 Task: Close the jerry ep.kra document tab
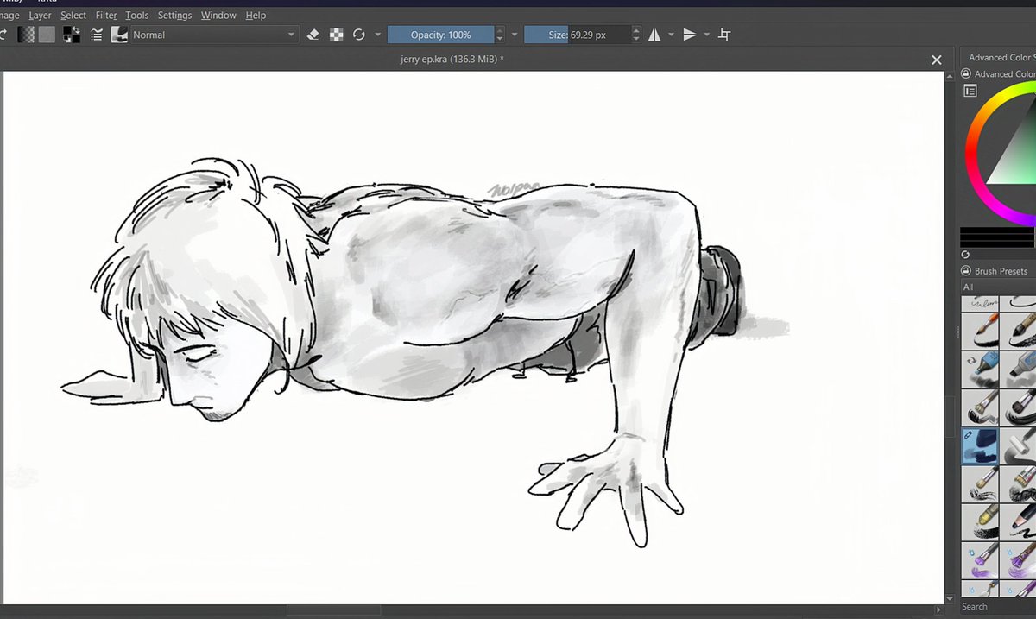[x=936, y=60]
